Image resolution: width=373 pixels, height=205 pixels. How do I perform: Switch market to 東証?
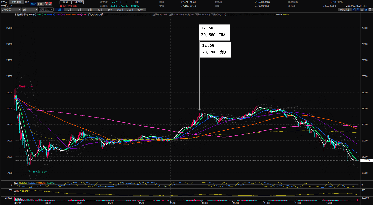pyautogui.click(x=33, y=4)
